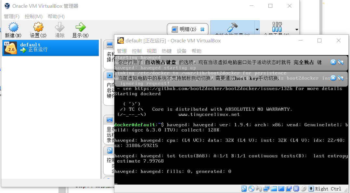
Task: Click keyboard capture down-arrow icon in status bar
Action: tap(311, 189)
